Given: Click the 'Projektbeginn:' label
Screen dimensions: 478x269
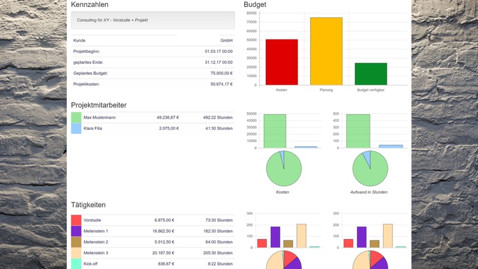Looking at the screenshot, I should point(87,52).
